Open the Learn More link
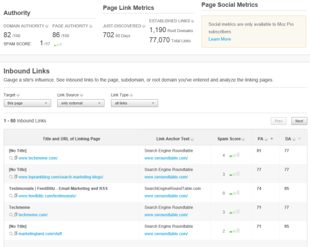 click(219, 39)
